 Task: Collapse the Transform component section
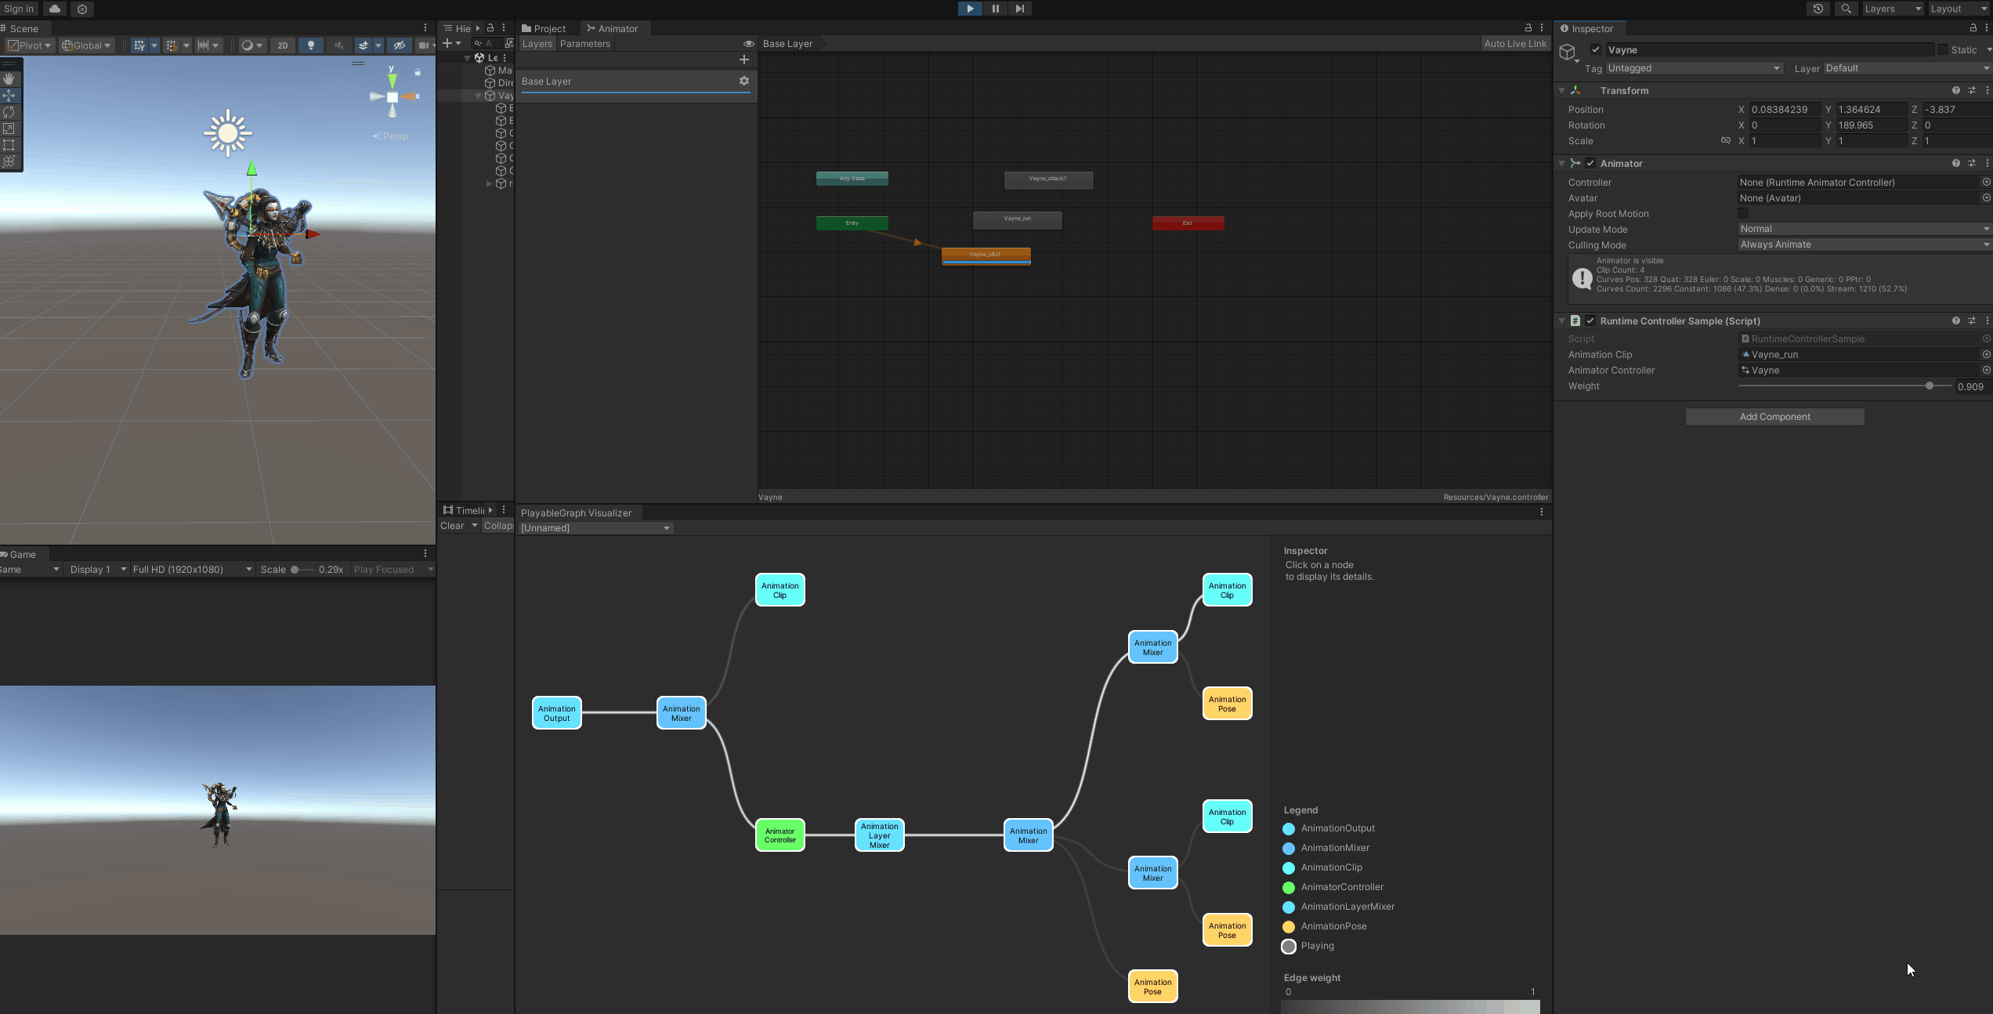[x=1561, y=91]
